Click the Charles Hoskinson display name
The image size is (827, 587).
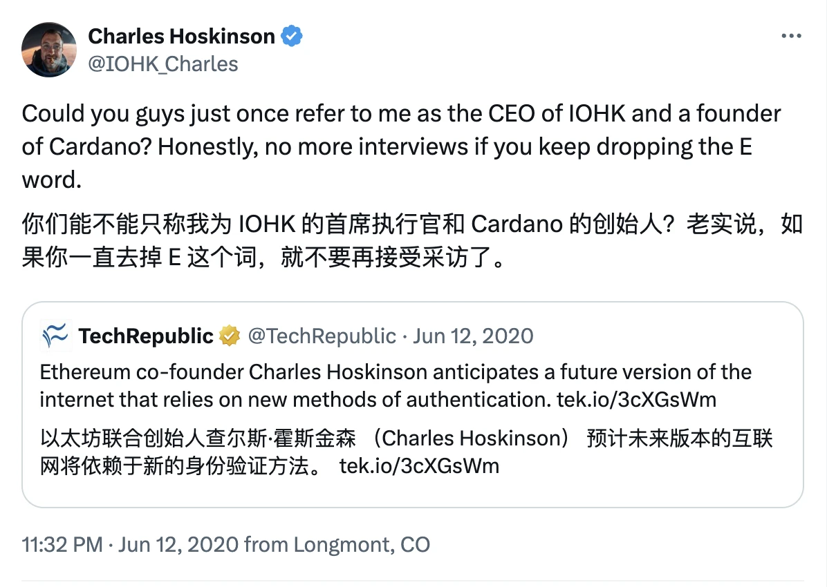click(x=181, y=36)
